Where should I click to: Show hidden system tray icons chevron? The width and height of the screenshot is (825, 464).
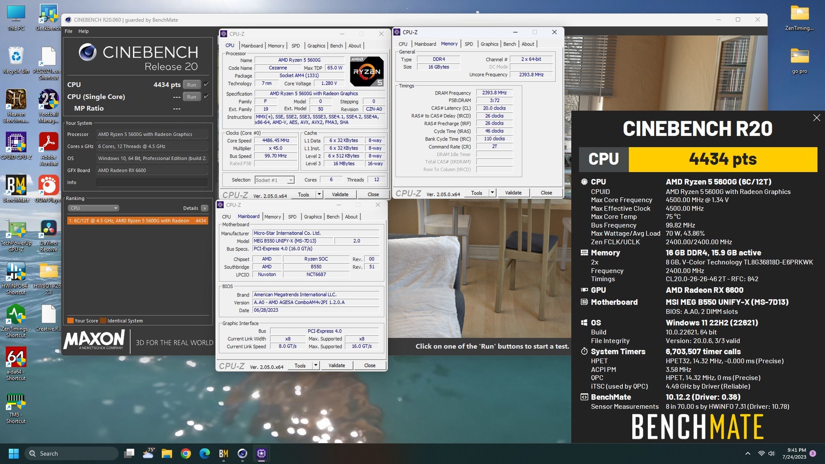(748, 454)
